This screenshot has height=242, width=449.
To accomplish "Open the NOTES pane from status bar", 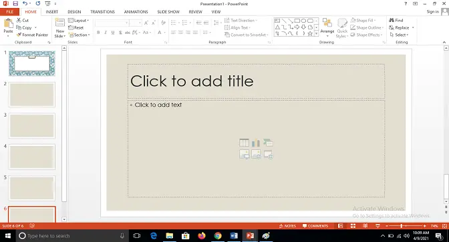I will tap(287, 226).
